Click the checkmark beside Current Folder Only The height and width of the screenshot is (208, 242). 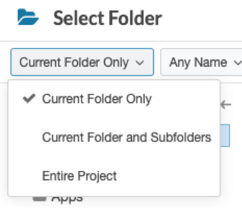(29, 98)
